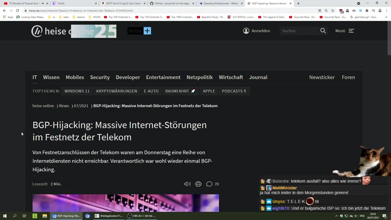Click the user account icon beside Anmelden
Screen dimensions: 391x220
[x=246, y=31]
